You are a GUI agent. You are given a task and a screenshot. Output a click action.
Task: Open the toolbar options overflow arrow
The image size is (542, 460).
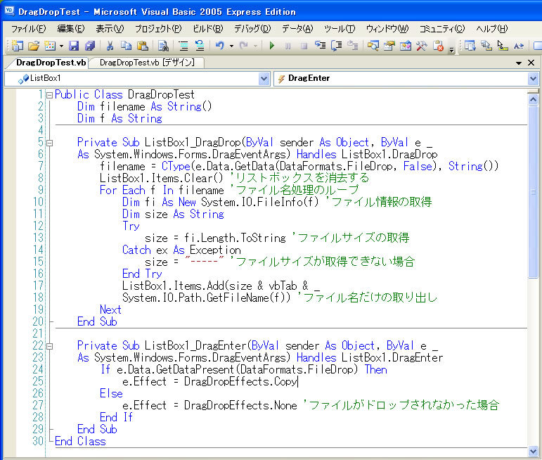(x=451, y=50)
